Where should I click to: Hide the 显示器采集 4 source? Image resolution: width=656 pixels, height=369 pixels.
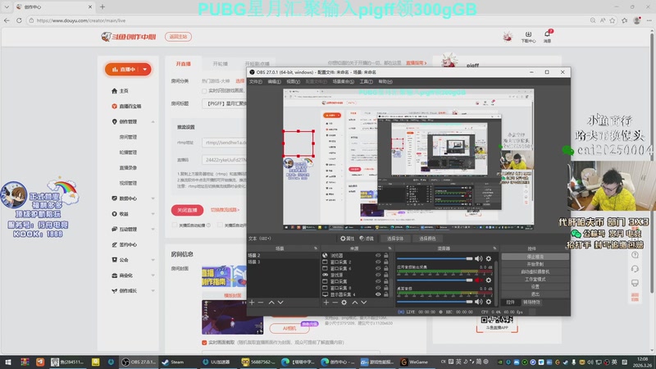click(378, 294)
